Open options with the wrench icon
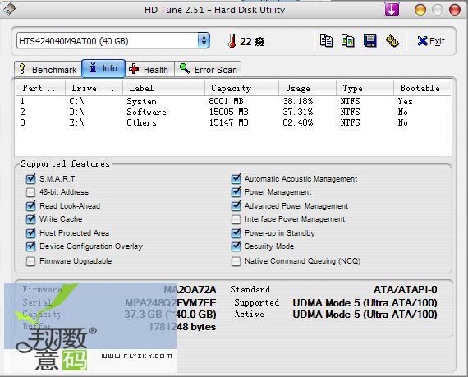The width and height of the screenshot is (468, 377). 392,41
